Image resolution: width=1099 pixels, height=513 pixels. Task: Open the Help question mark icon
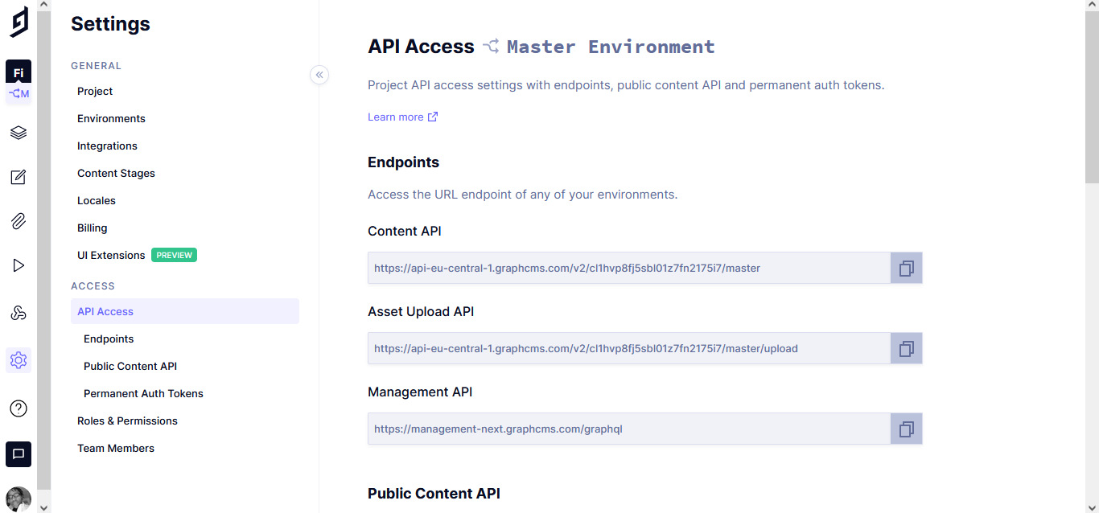coord(19,408)
